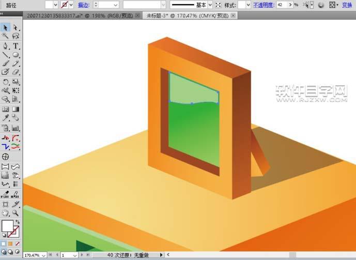Choose the Artboard tool

(5, 204)
